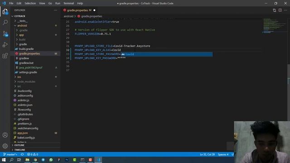Open File Explorer from the taskbar
290x163 pixels.
click(x=27, y=160)
